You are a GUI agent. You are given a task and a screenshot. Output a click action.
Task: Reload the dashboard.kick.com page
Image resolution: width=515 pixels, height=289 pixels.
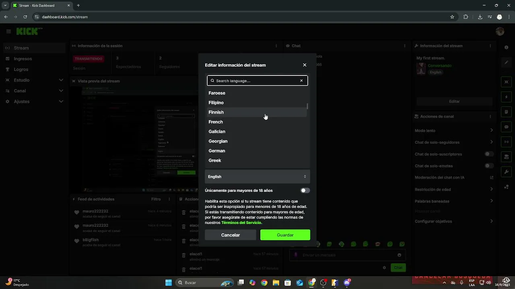pos(25,17)
